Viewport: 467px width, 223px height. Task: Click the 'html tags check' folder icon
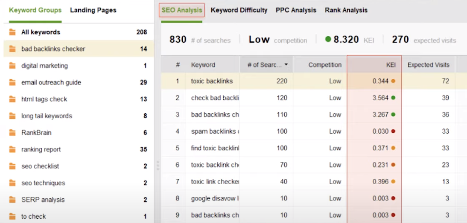pyautogui.click(x=12, y=99)
